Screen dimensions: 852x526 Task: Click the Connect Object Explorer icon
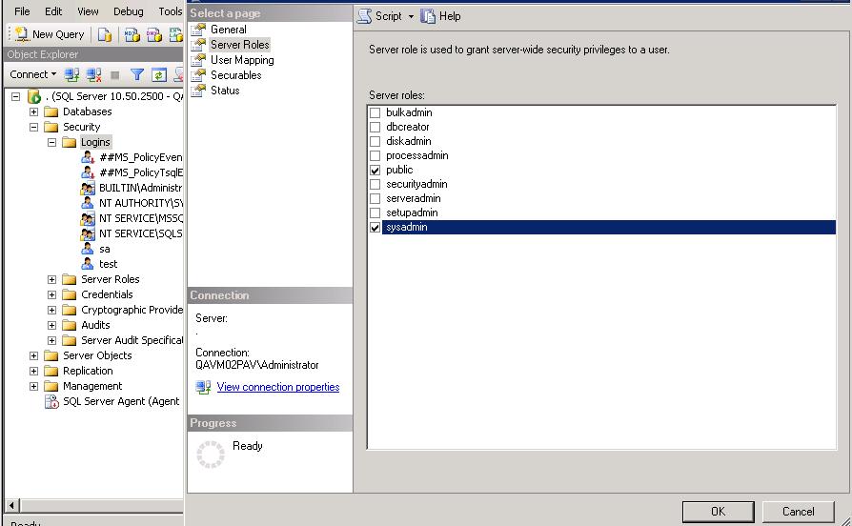click(72, 74)
